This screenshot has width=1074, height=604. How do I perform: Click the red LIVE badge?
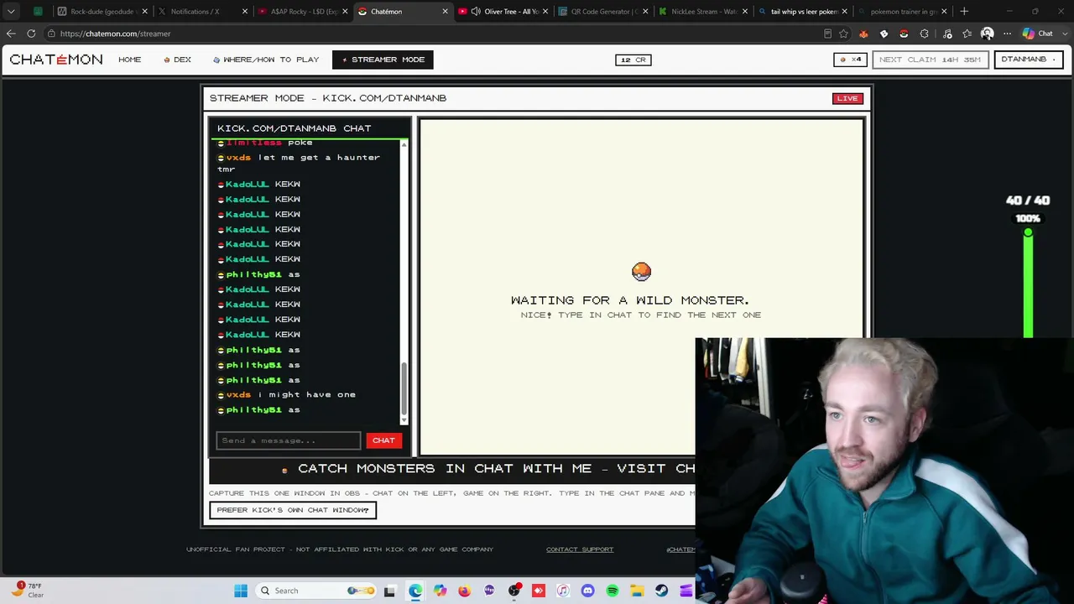pos(847,98)
